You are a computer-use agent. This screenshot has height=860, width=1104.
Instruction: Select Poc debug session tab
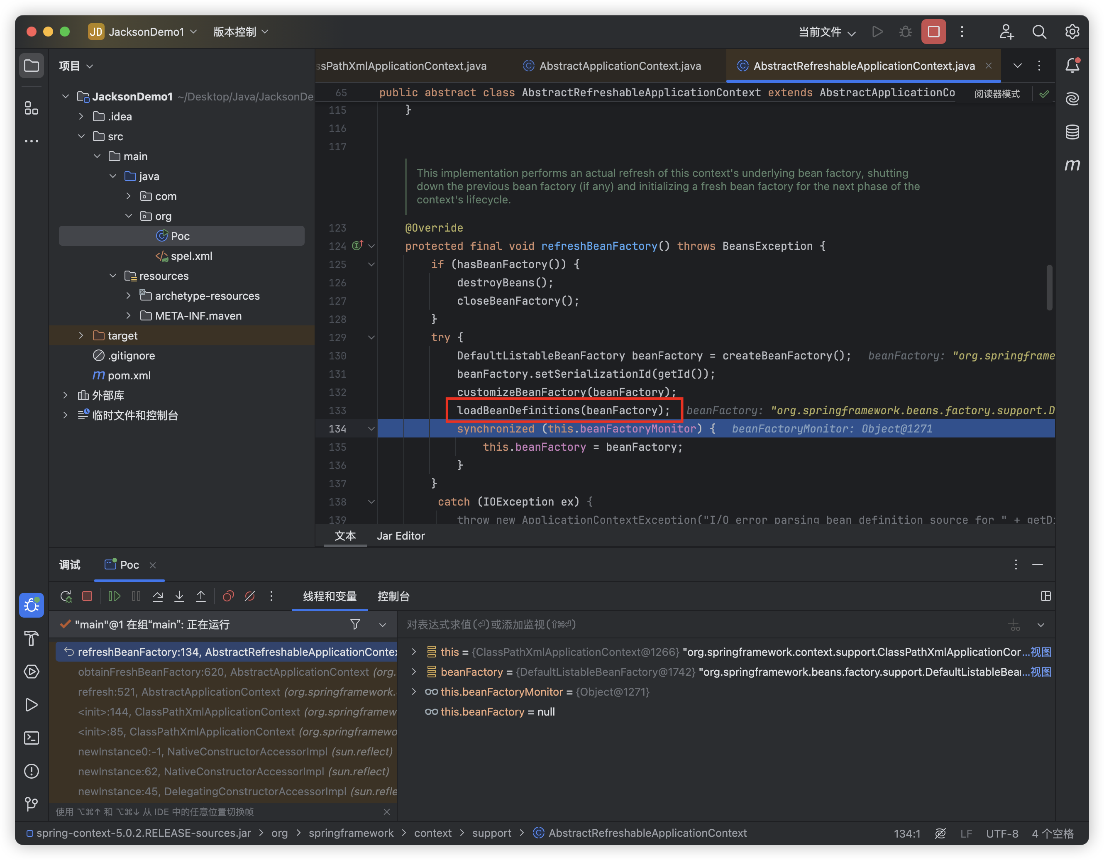(129, 565)
